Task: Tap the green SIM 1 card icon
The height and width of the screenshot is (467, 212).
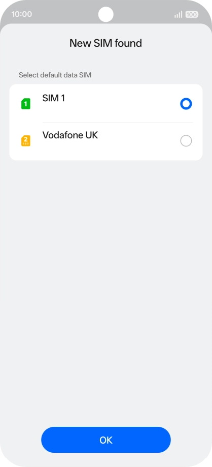Action: coord(25,104)
